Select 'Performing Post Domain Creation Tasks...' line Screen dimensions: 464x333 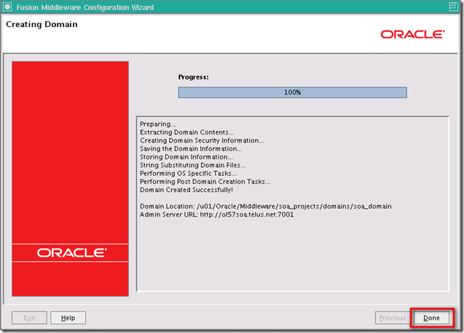click(205, 182)
